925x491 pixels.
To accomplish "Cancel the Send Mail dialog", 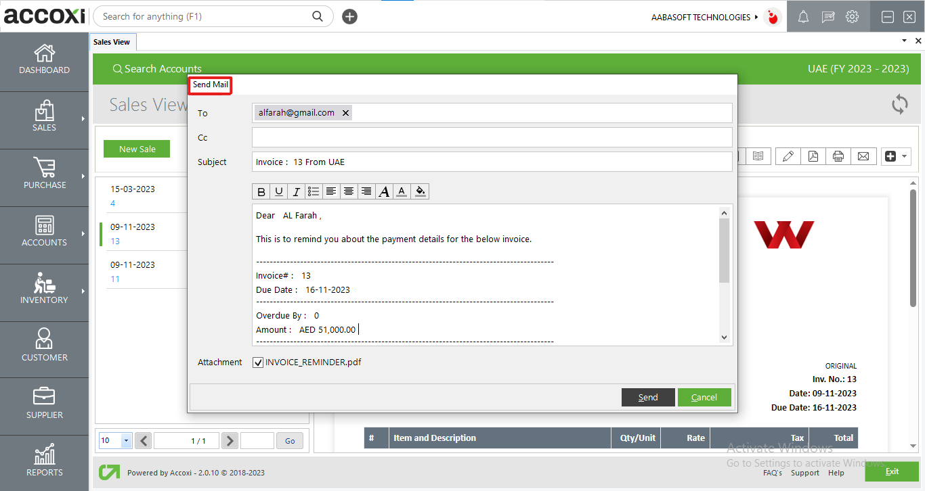I will 704,397.
